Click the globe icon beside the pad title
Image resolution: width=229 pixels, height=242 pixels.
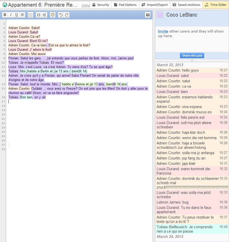click(x=5, y=5)
